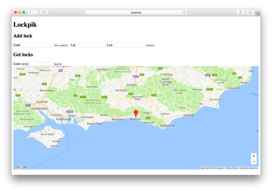Submit the Get locks form

58,64
